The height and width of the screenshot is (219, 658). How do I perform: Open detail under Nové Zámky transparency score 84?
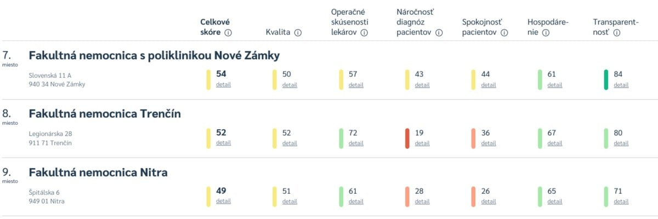pos(621,85)
